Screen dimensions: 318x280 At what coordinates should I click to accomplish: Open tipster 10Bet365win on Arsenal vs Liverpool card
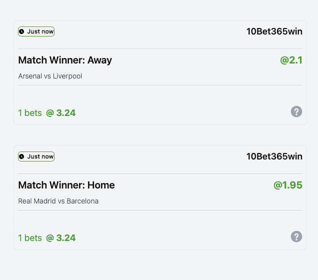click(x=274, y=31)
